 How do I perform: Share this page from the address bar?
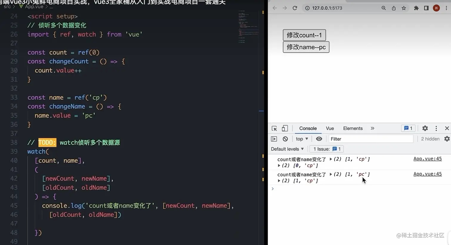(x=394, y=8)
